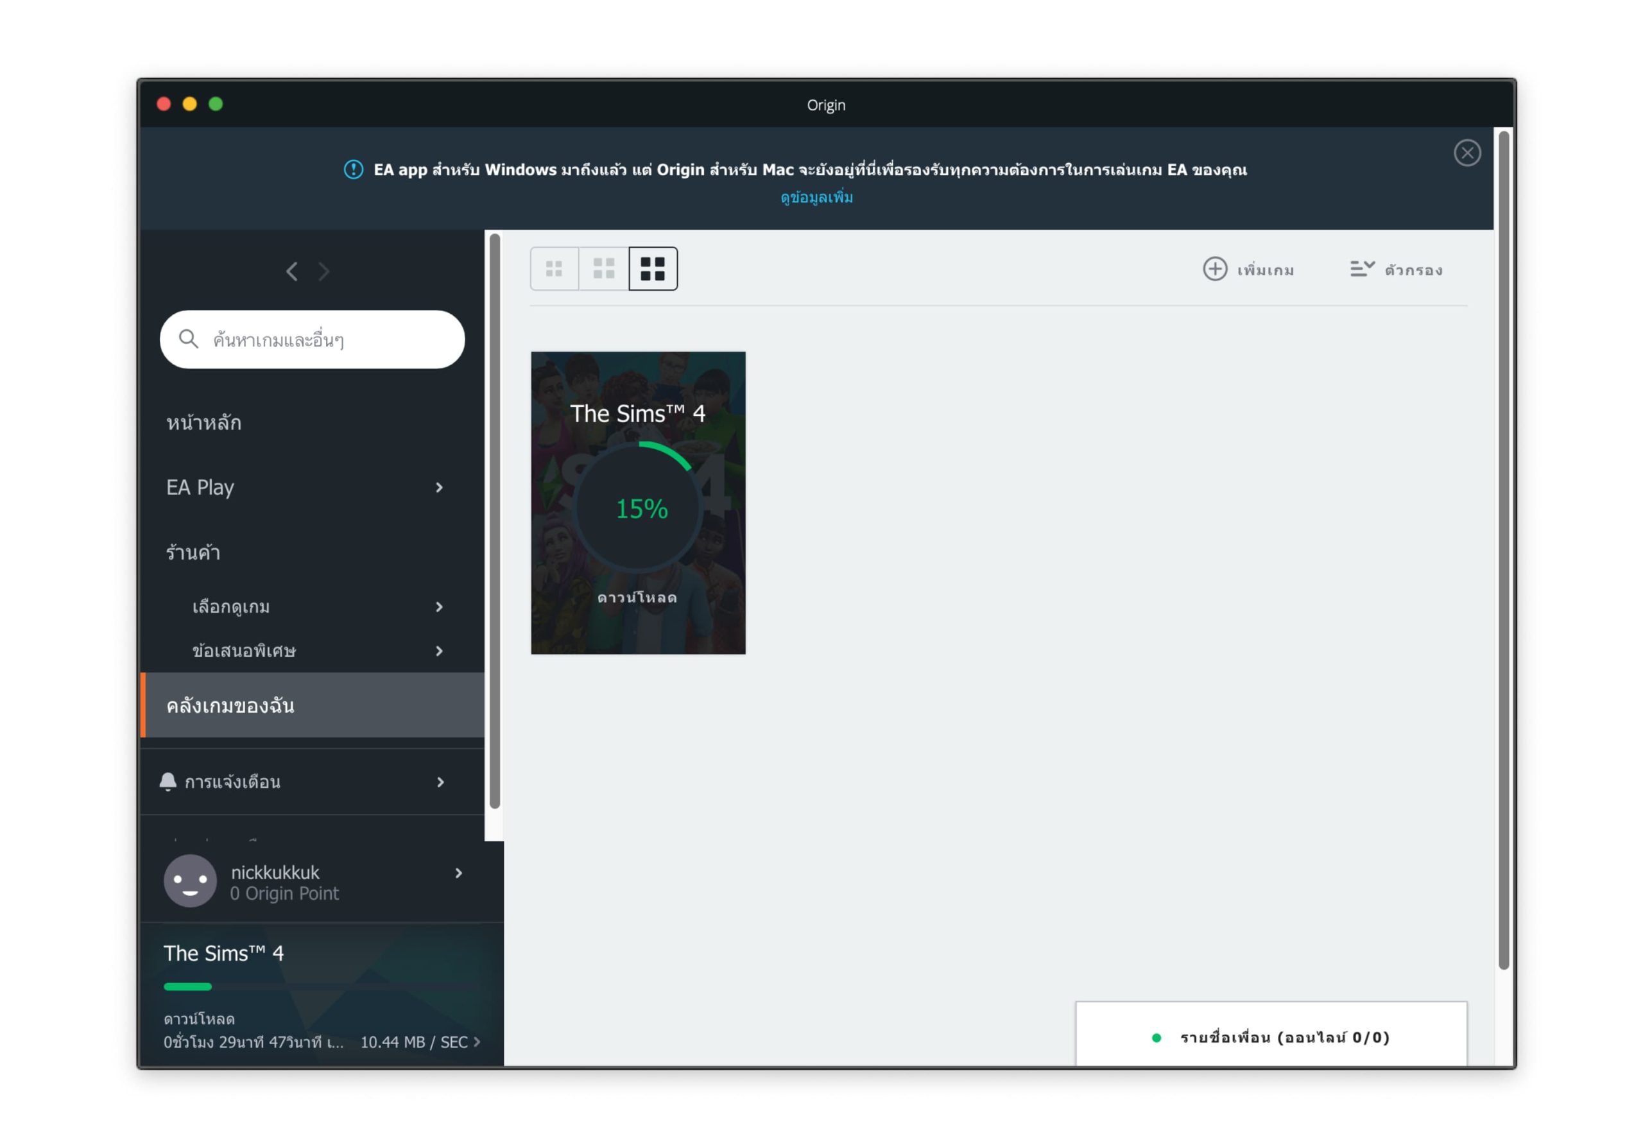Dismiss the EA app banner
This screenshot has width=1643, height=1143.
pos(1467,153)
